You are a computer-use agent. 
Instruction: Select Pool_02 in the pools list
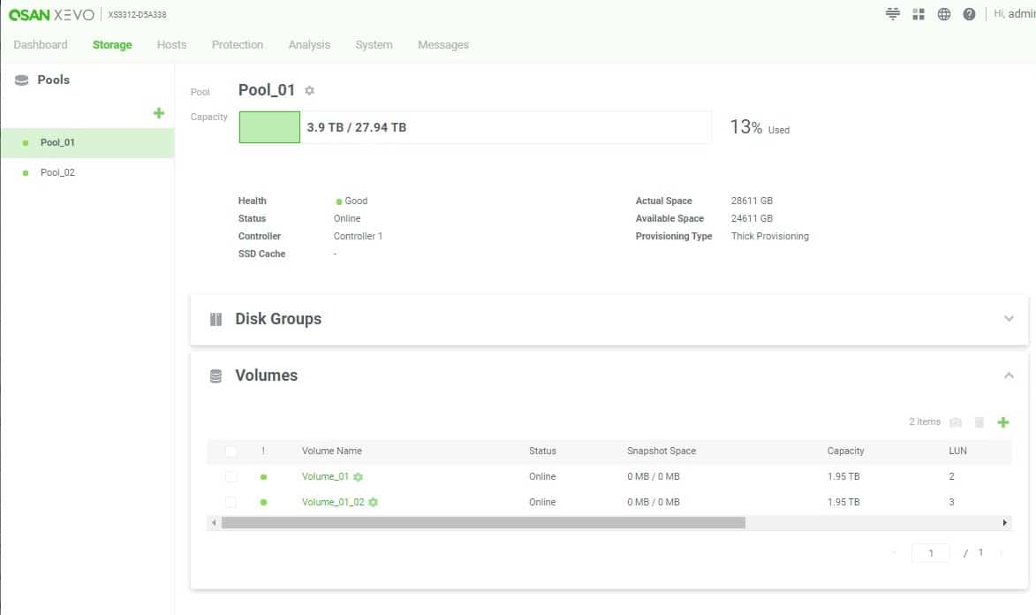click(57, 172)
